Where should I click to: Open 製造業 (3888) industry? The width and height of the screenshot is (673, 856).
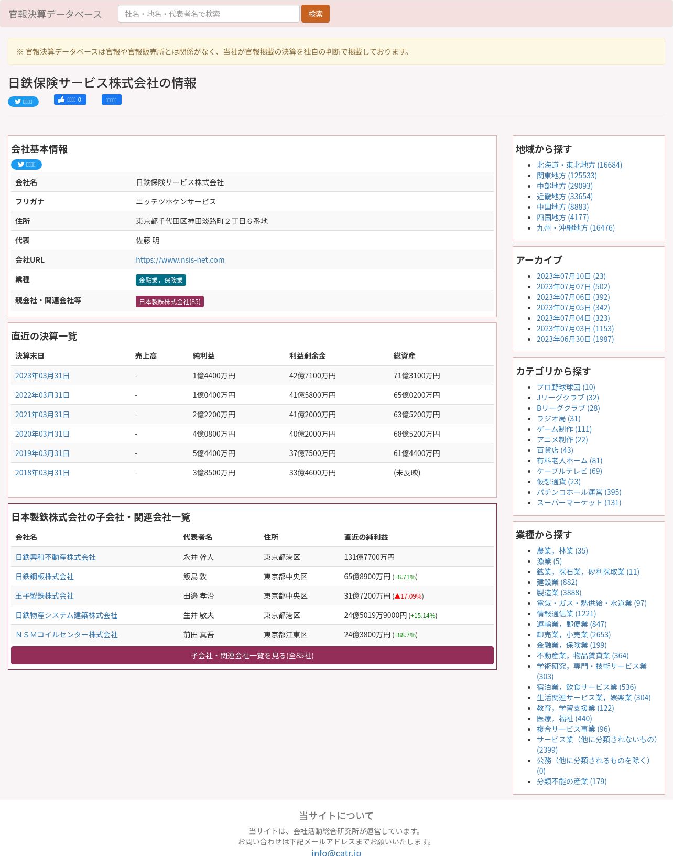click(559, 593)
